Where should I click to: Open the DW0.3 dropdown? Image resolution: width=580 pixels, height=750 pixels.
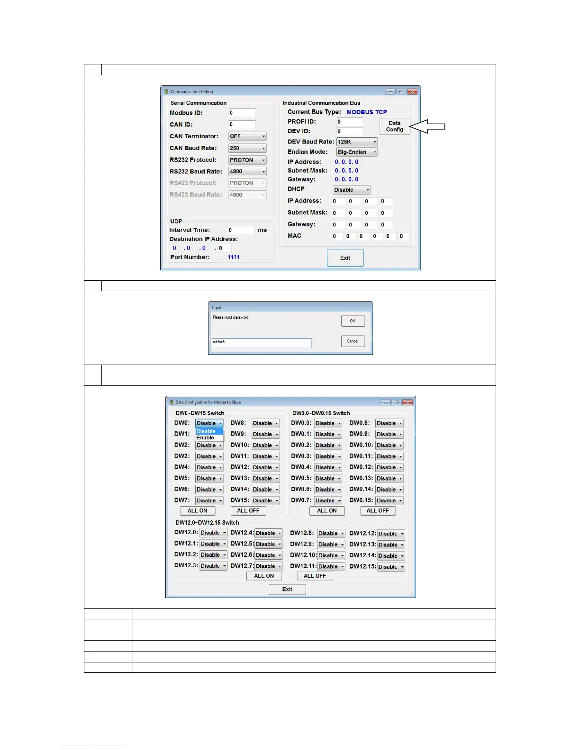tap(328, 456)
